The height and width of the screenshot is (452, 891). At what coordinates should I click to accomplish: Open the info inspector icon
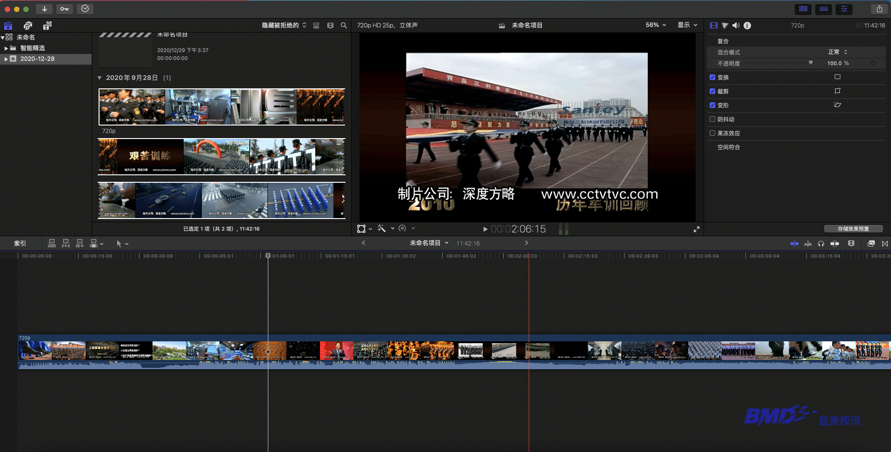tap(747, 26)
